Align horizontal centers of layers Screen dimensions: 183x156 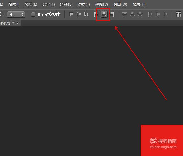(104, 14)
